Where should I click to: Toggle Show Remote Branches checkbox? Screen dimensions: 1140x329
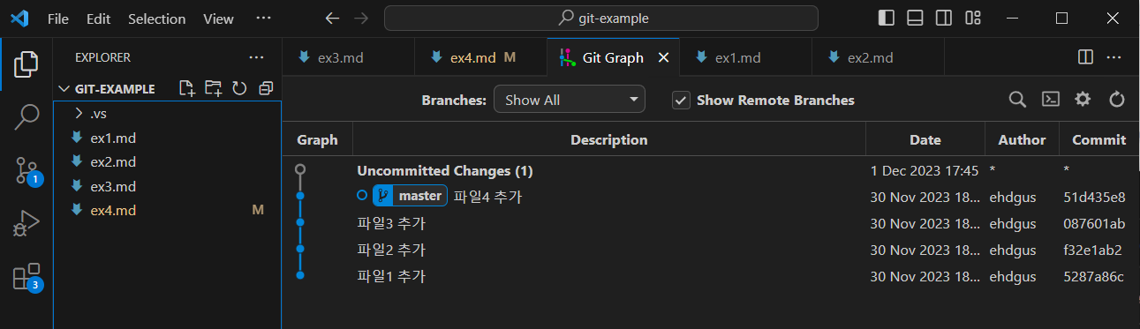point(681,100)
